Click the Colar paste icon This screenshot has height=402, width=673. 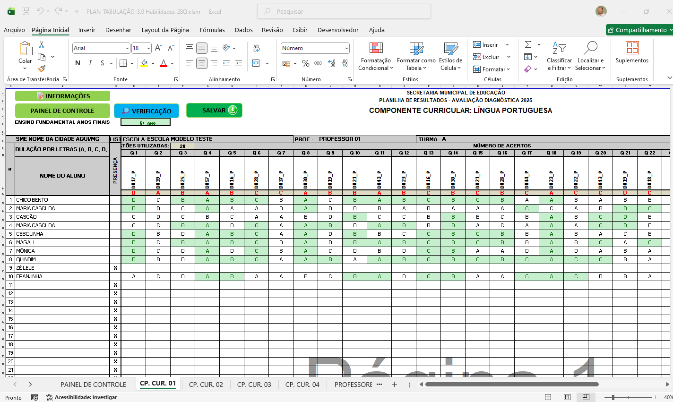pyautogui.click(x=25, y=49)
